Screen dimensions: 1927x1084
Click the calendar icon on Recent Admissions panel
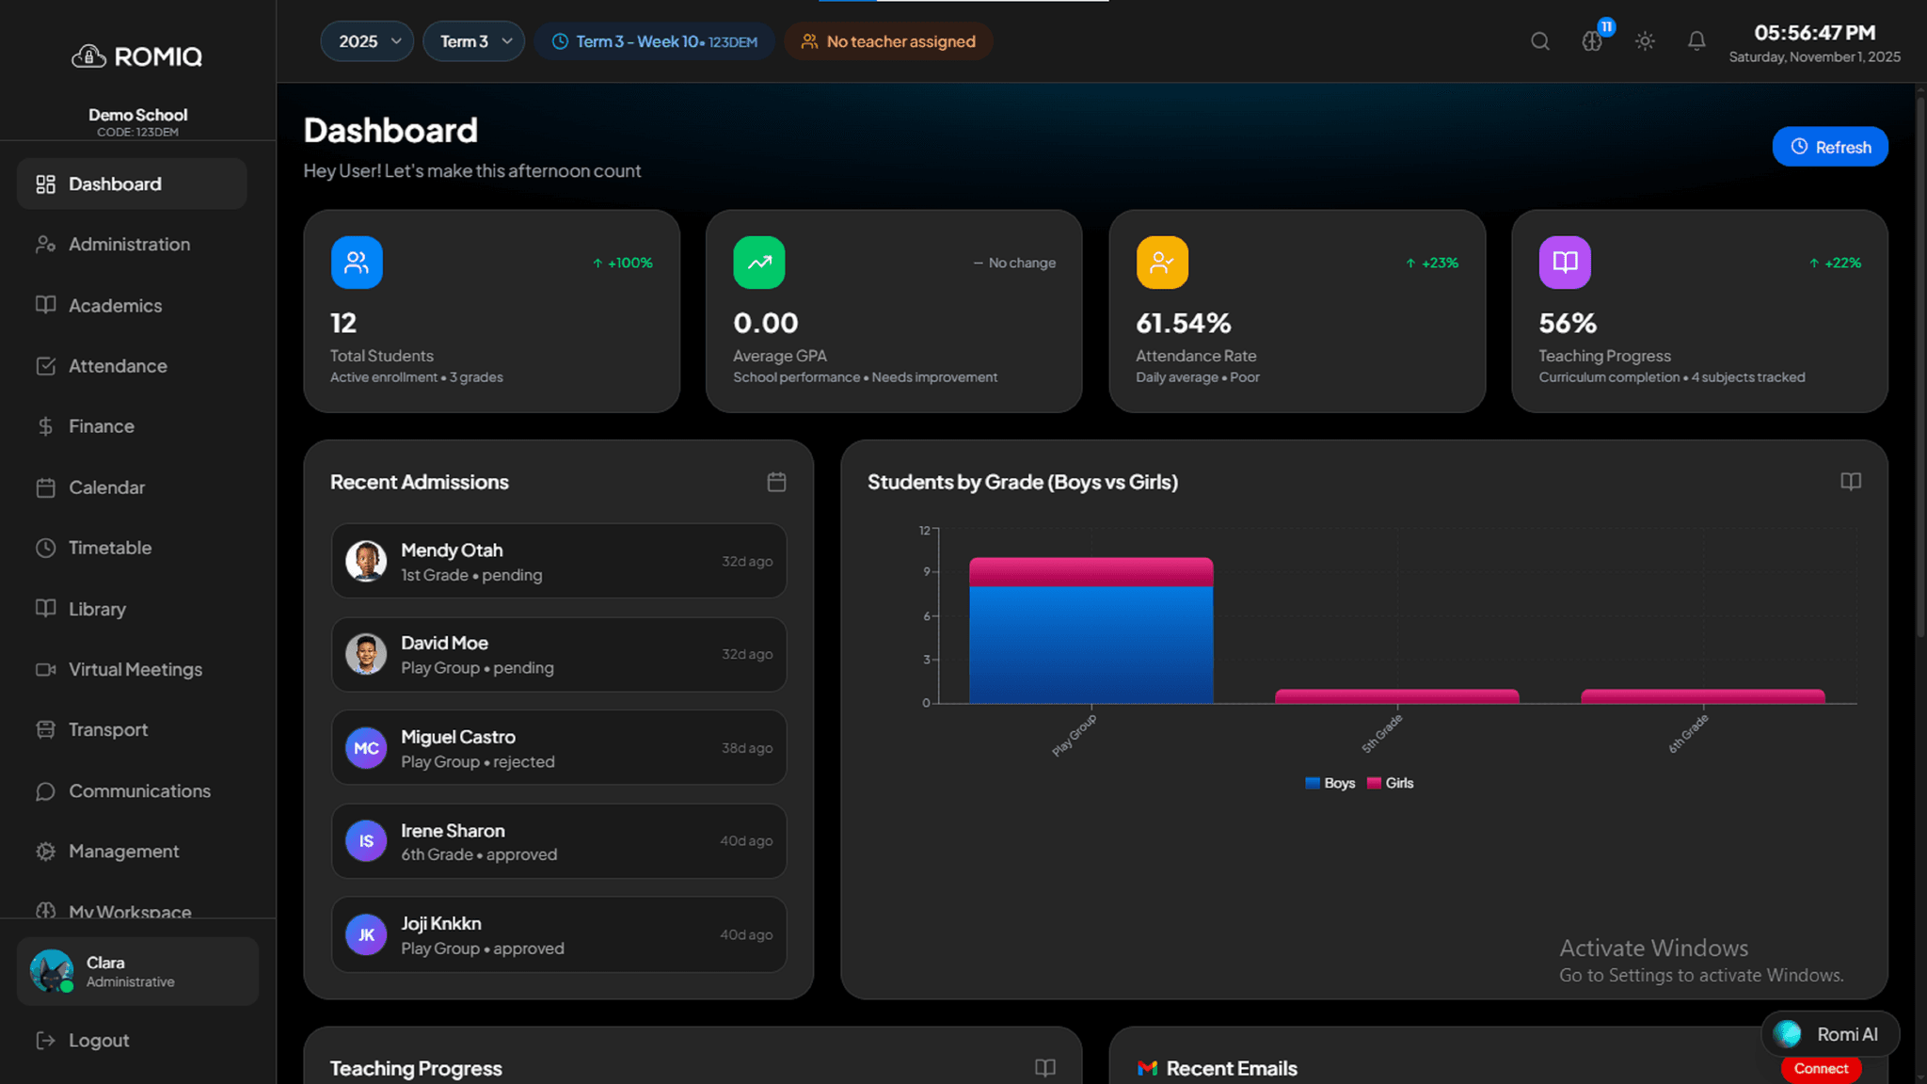[x=776, y=482]
